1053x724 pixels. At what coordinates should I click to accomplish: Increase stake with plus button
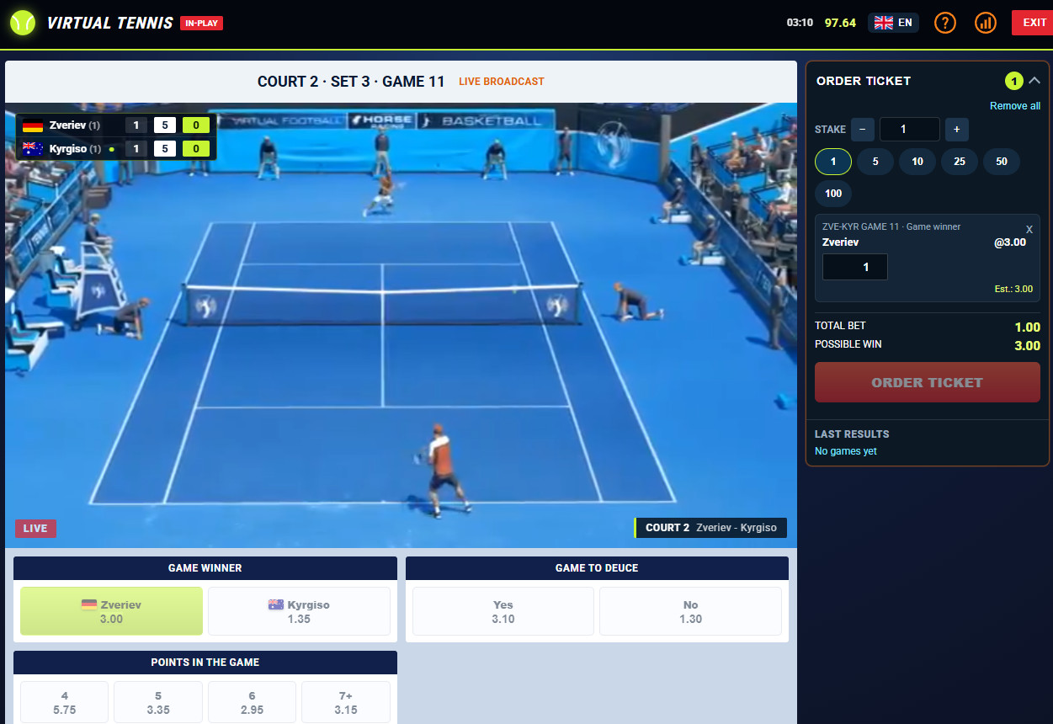click(956, 130)
